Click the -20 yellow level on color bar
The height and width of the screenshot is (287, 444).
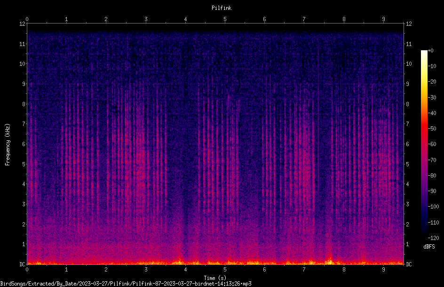pos(432,81)
